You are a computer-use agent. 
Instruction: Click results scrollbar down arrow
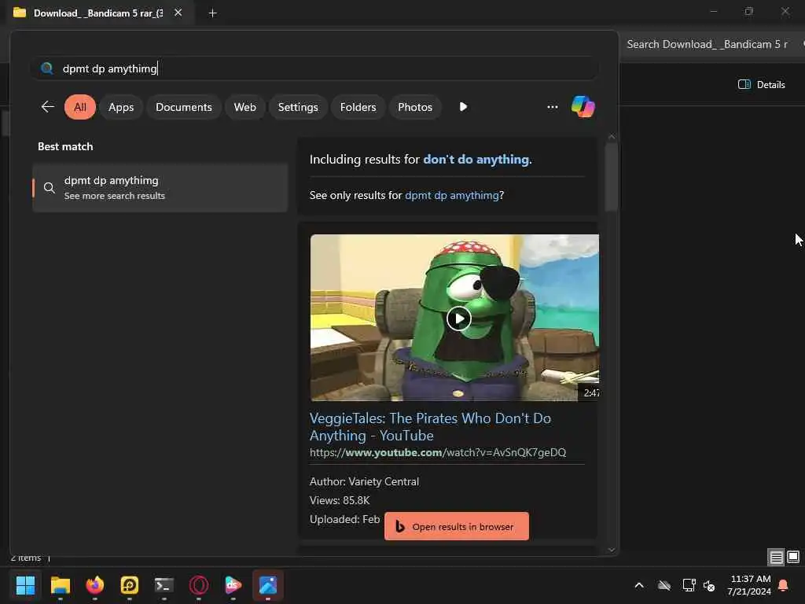(x=612, y=550)
